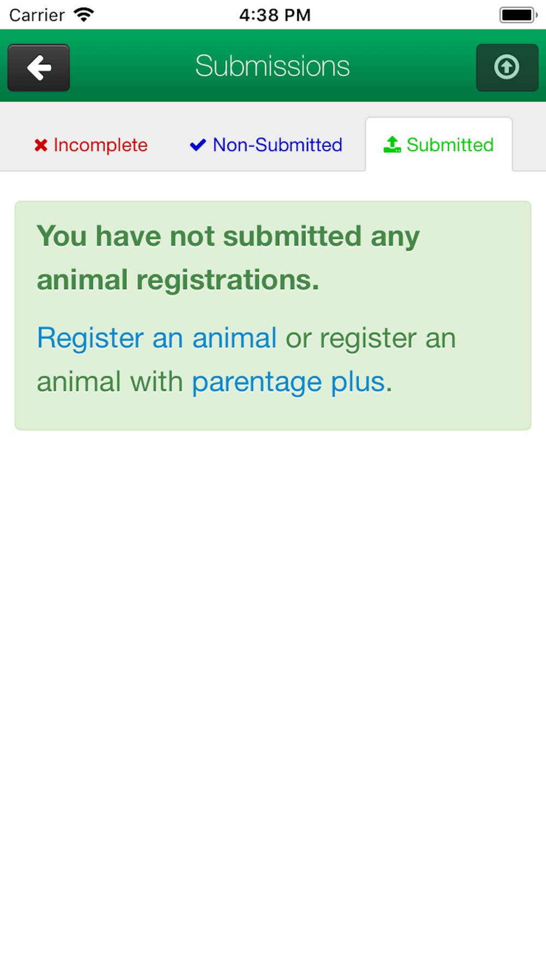Click the red X icon beside Incomplete
This screenshot has height=970, width=546.
pos(41,145)
